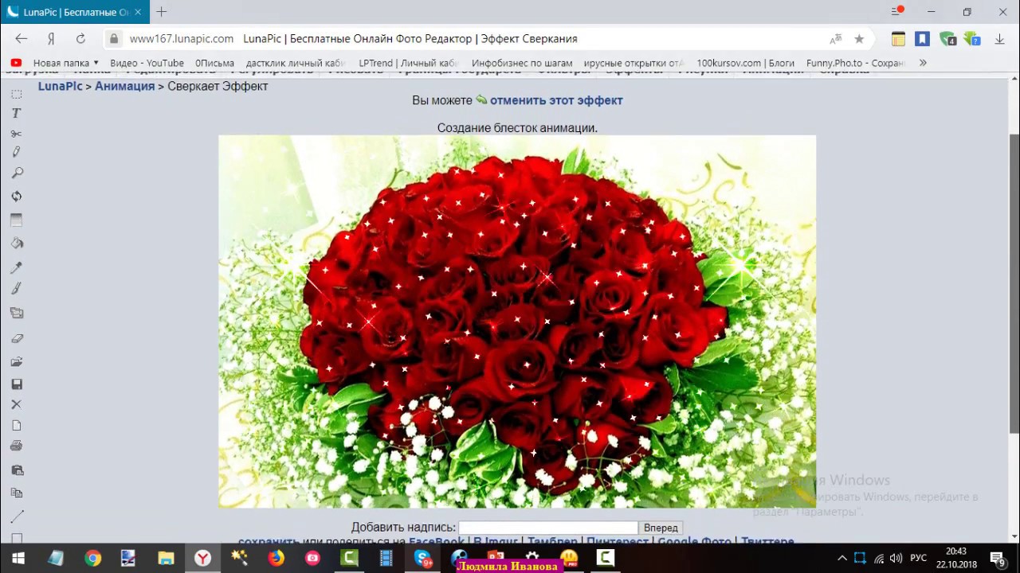Open Yandex home via the Я button
The width and height of the screenshot is (1020, 573).
point(51,38)
